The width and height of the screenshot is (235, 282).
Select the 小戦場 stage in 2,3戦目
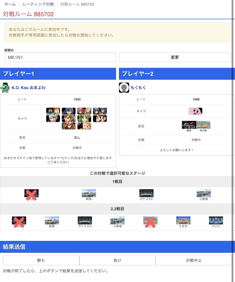[117, 222]
